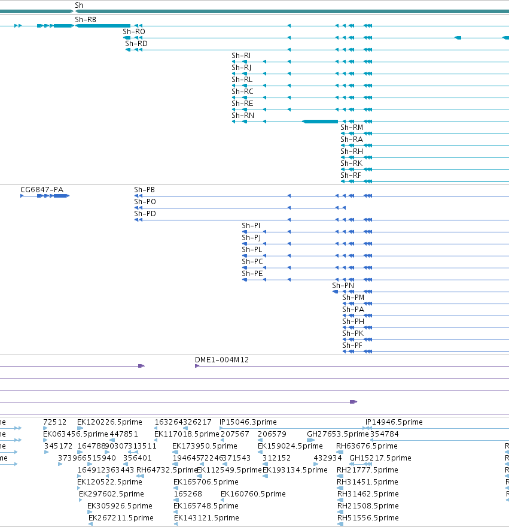Select EST EK165748.5prime
The height and width of the screenshot is (527, 509).
tap(206, 506)
